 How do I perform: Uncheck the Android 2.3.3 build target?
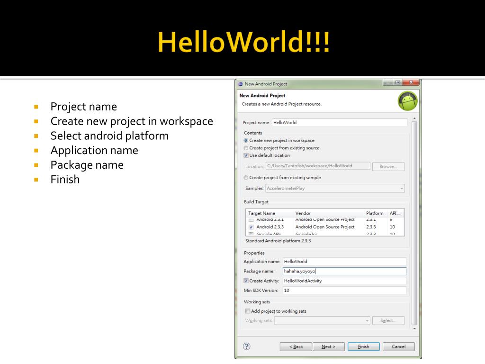(x=251, y=227)
